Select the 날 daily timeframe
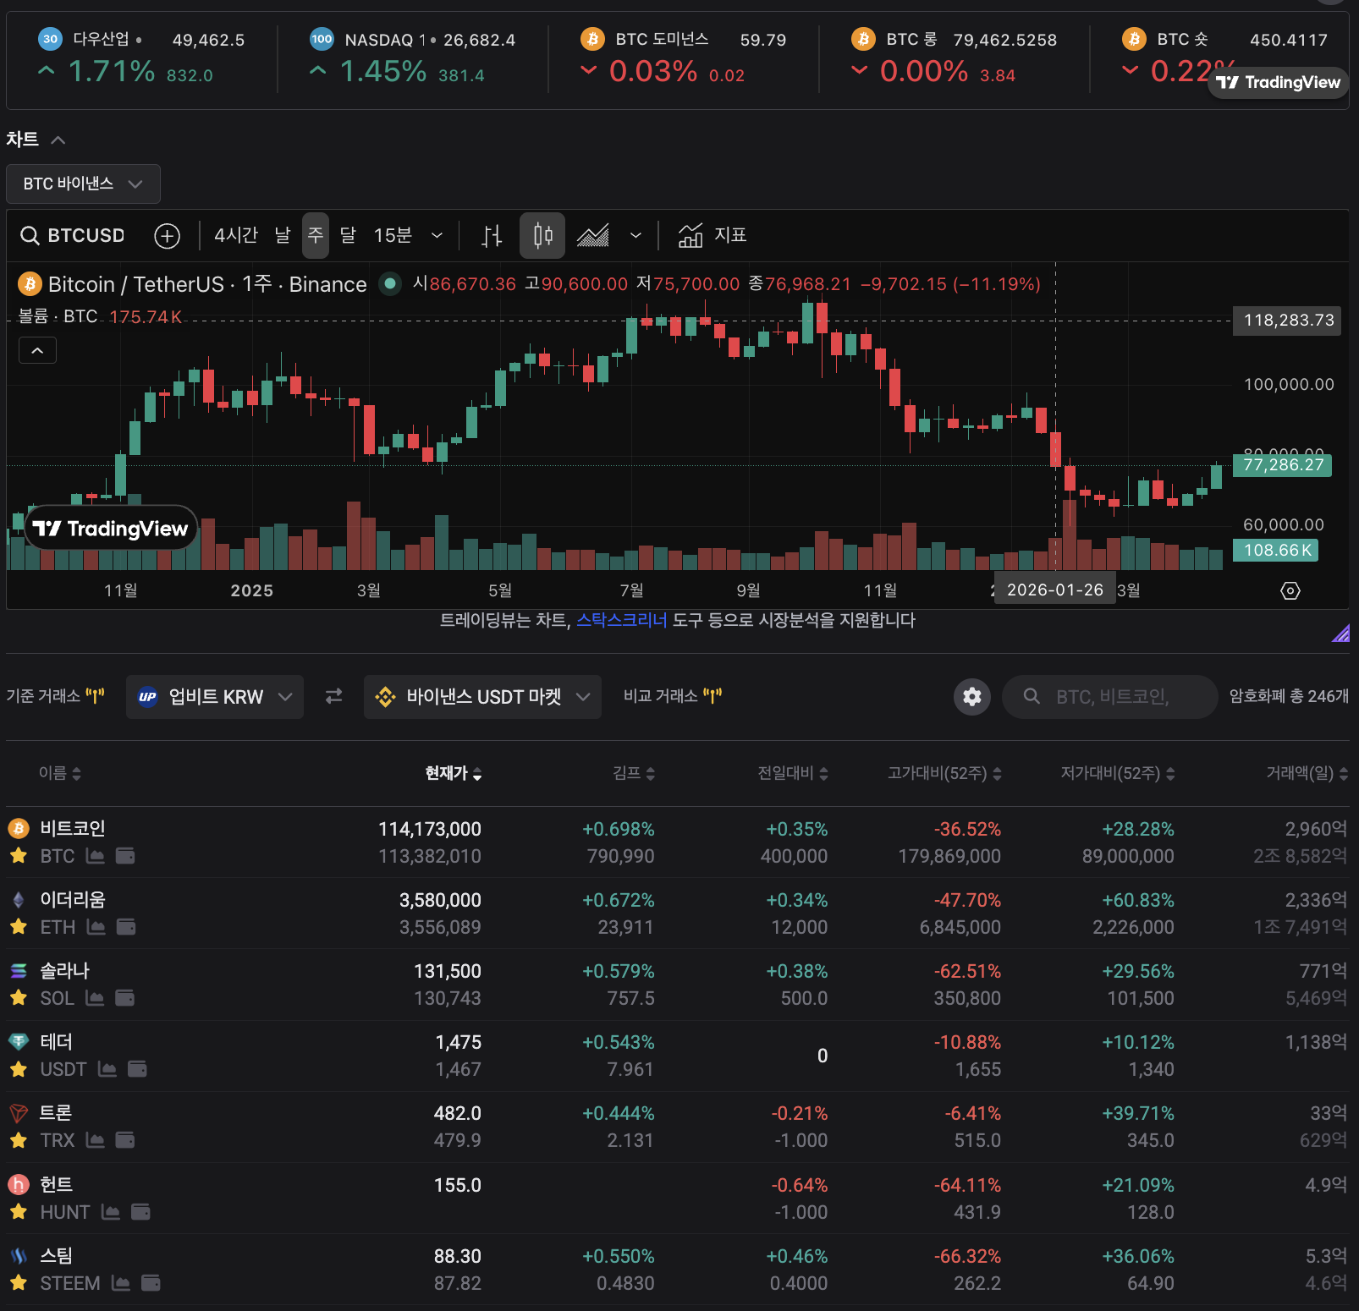 [283, 235]
